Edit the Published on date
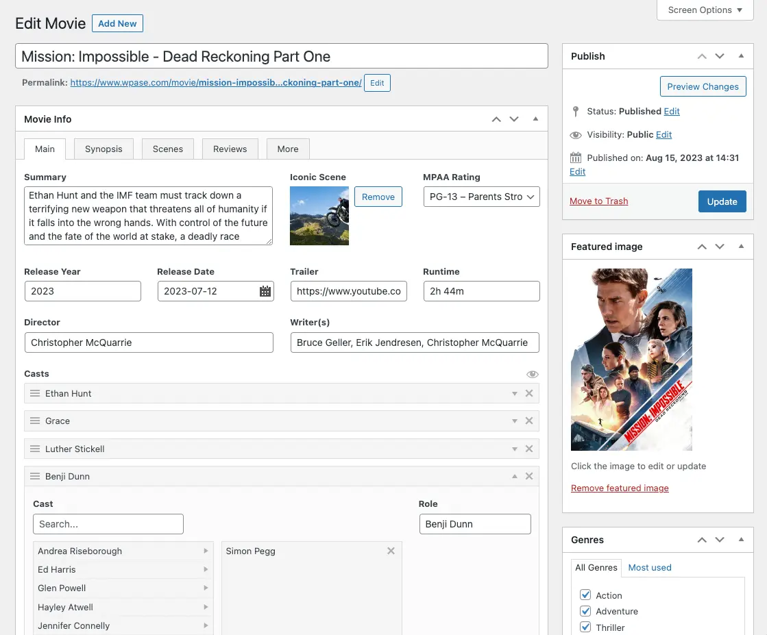Screen dimensions: 767x635 [x=577, y=171]
